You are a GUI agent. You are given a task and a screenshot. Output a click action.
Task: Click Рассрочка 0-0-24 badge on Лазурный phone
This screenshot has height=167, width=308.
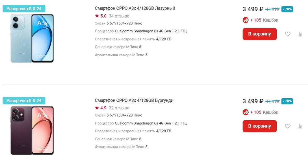(x=24, y=9)
